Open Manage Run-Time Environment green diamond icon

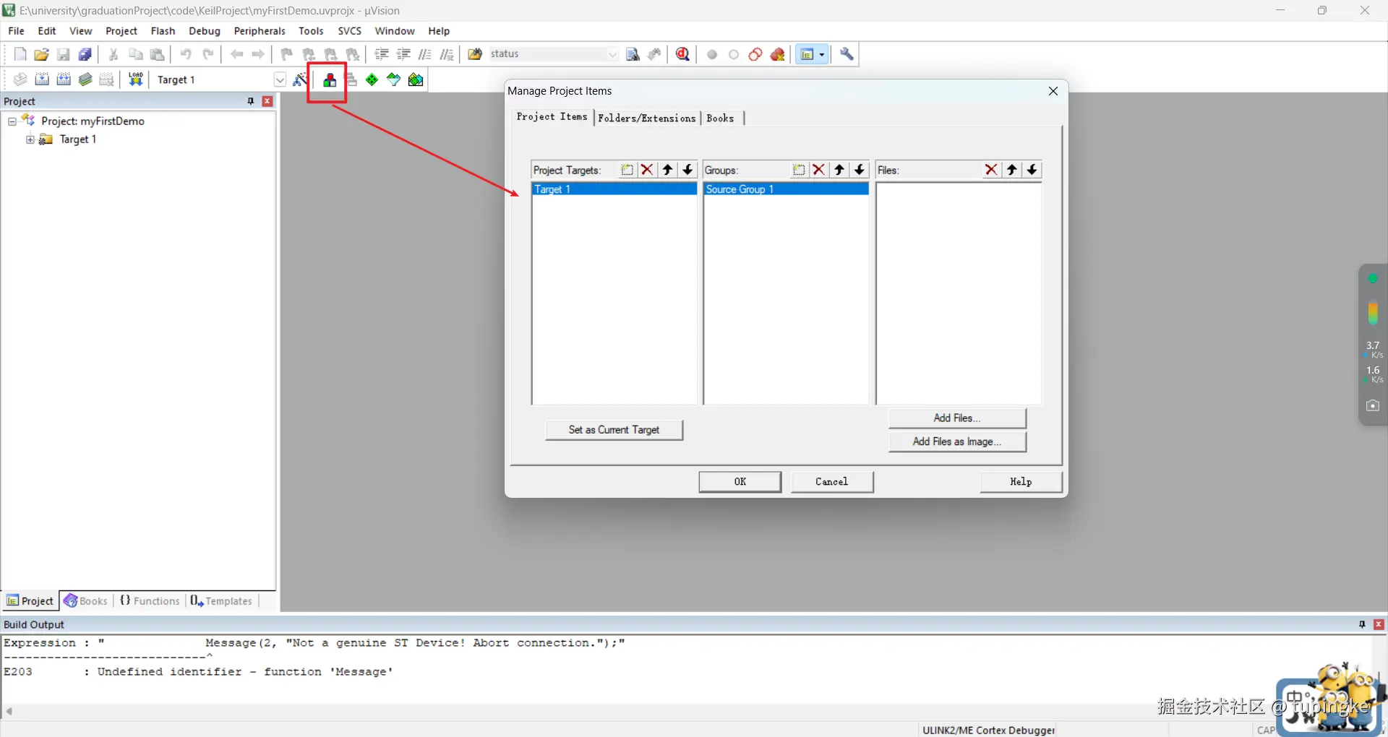click(372, 79)
